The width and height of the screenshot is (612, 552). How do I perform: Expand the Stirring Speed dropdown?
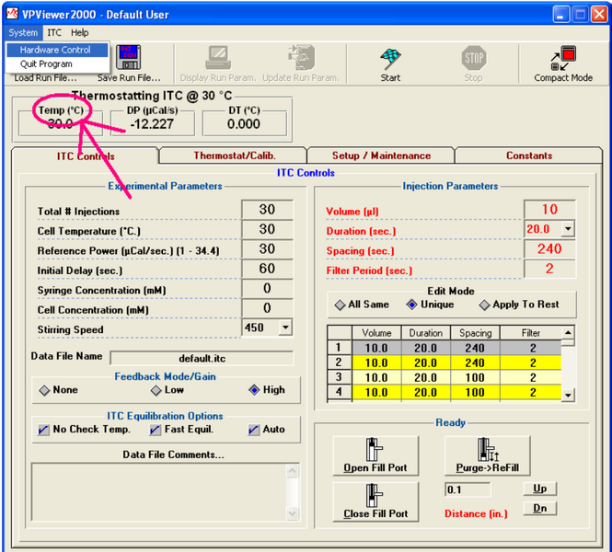(285, 328)
